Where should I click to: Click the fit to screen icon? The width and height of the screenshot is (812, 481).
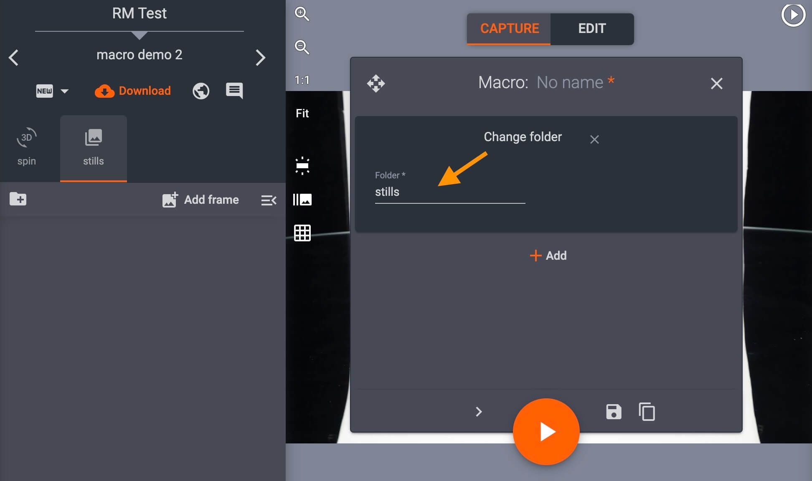(x=302, y=113)
